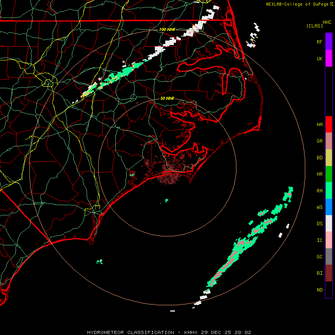Click the 'HR' legend label

point(319,174)
